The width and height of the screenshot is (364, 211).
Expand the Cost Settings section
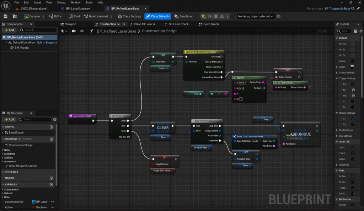click(337, 130)
